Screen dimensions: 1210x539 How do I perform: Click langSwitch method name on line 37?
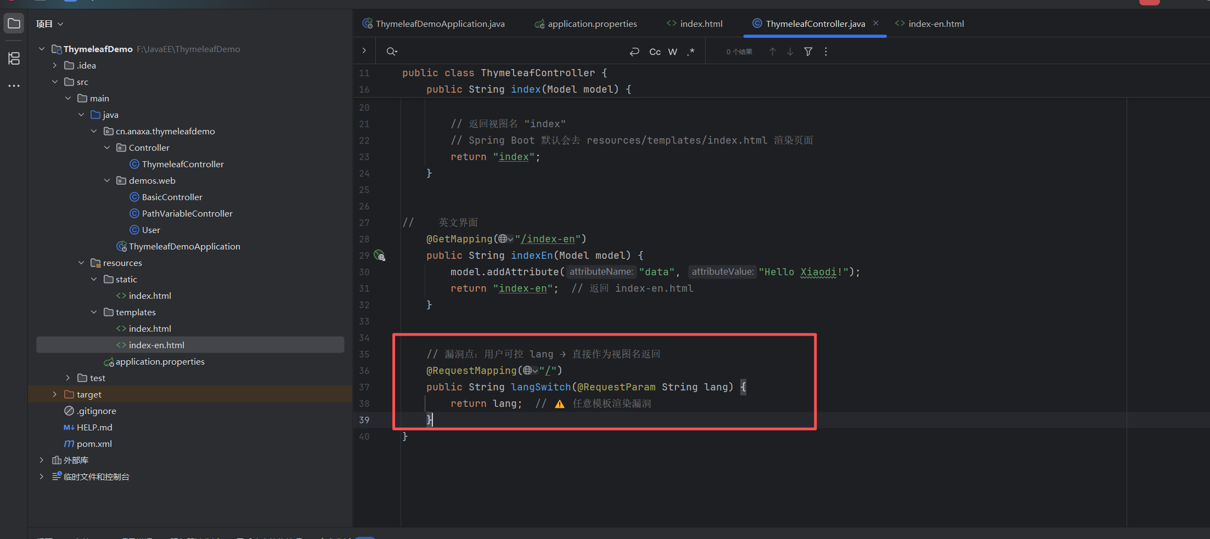pyautogui.click(x=541, y=387)
